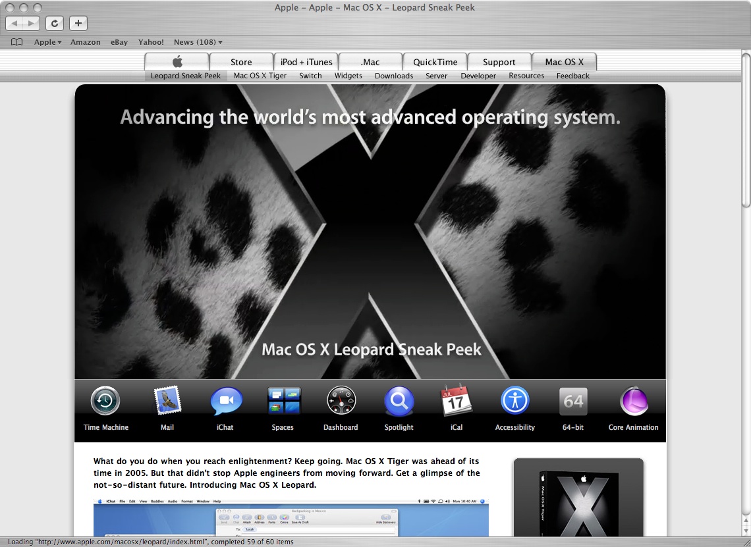Select the Developer subnav item
The image size is (751, 547).
[x=478, y=76]
